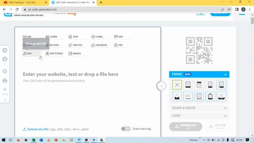The height and width of the screenshot is (143, 254).
Task: Select the third frame style in bottom row
Action: [199, 96]
